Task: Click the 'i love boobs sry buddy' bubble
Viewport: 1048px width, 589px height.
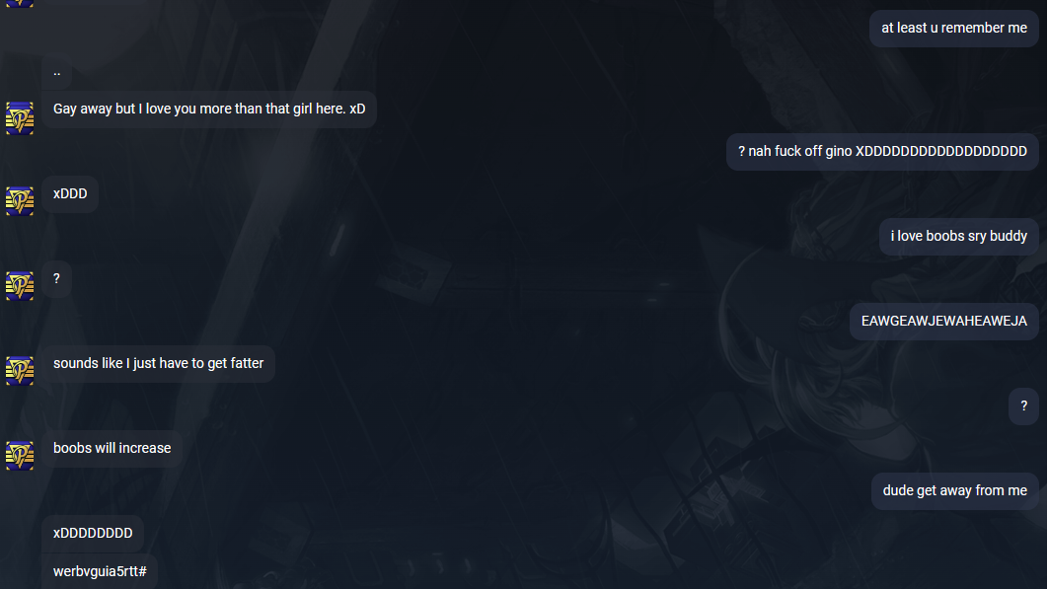Action: click(x=958, y=236)
